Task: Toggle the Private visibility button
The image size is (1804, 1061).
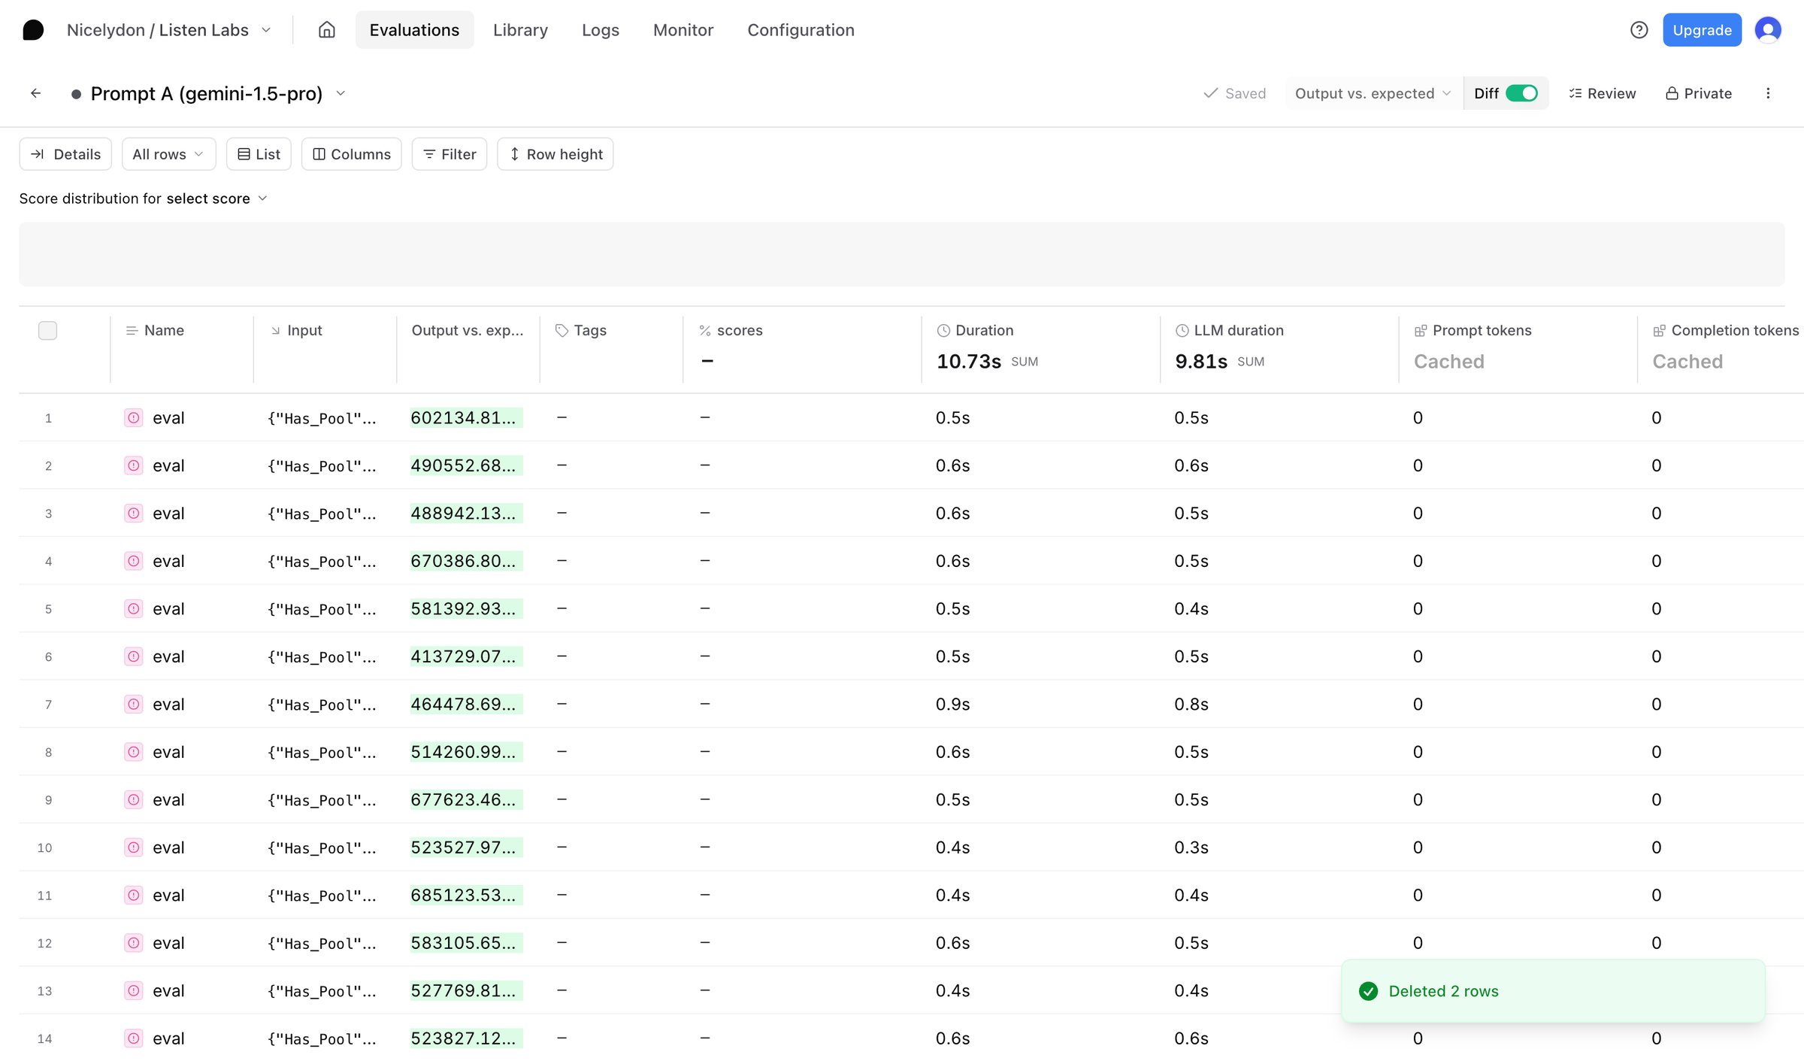Action: (x=1699, y=93)
